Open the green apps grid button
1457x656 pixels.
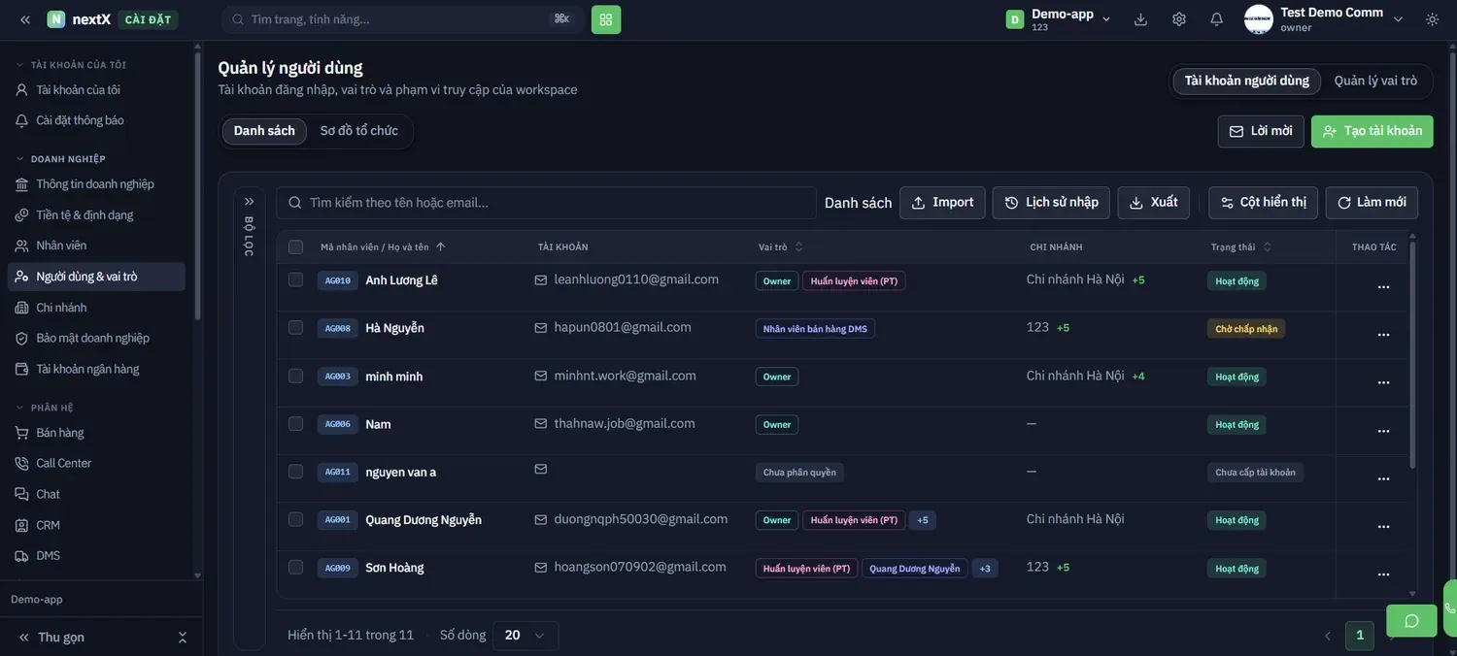tap(606, 19)
